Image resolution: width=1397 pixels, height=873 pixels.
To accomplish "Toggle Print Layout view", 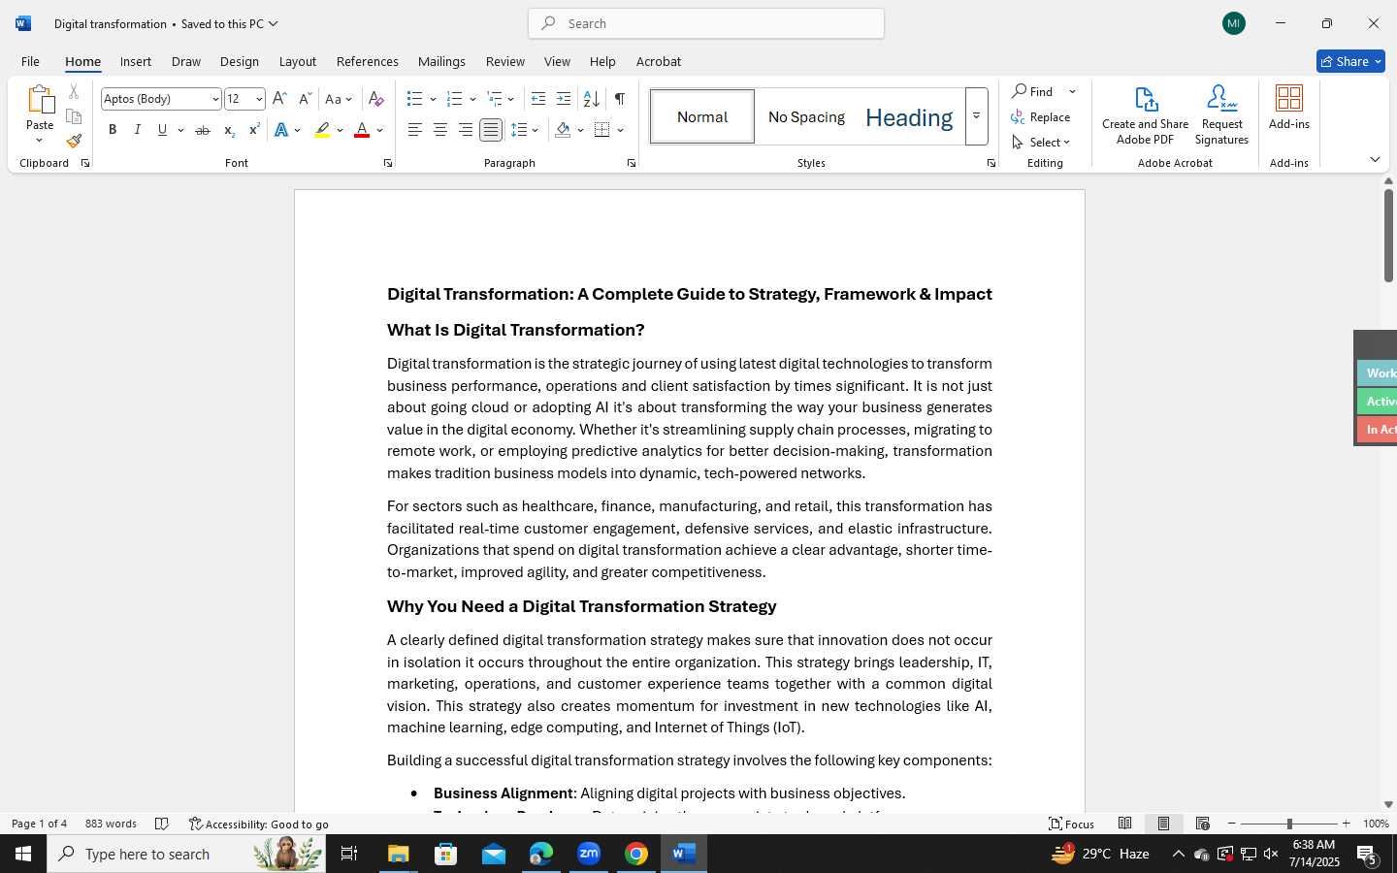I will point(1163,824).
